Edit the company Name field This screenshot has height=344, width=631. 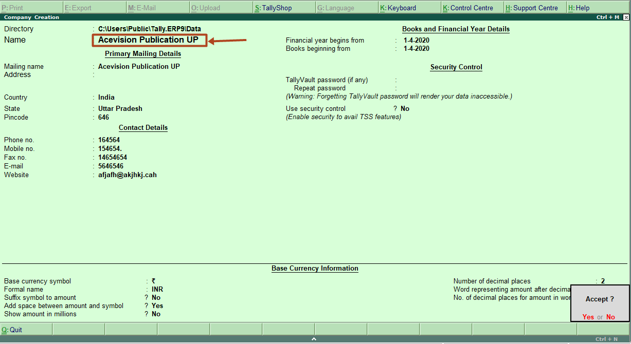point(150,40)
